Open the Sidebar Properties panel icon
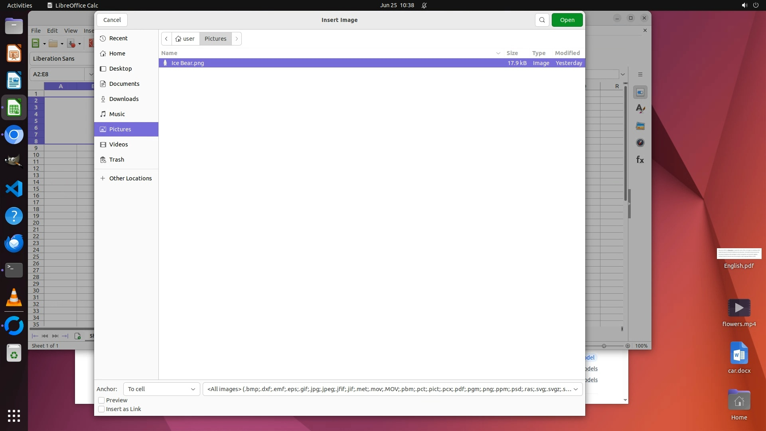The height and width of the screenshot is (431, 766). (x=640, y=92)
